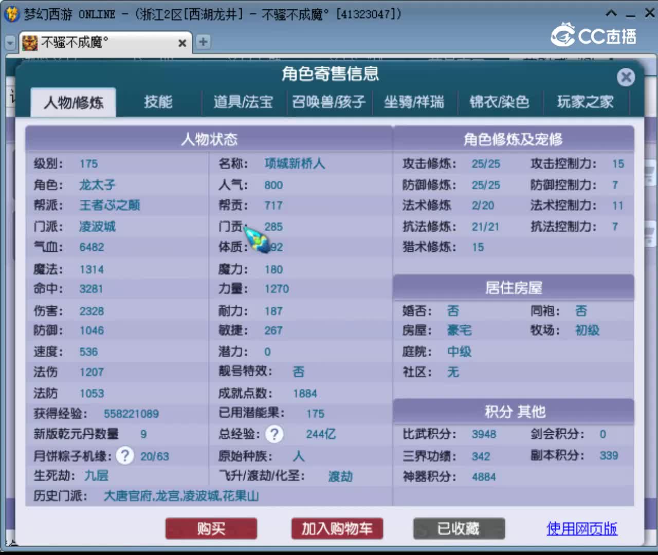The image size is (658, 555).
Task: Click the 角色修炼及宠修 section header
Action: 514,139
